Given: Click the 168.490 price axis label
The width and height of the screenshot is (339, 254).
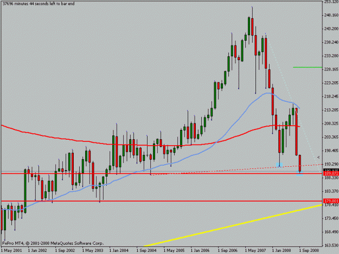Looking at the screenshot, I should click(331, 232).
